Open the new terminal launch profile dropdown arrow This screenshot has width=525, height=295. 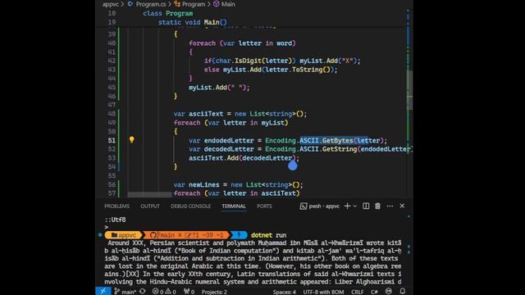pyautogui.click(x=355, y=206)
